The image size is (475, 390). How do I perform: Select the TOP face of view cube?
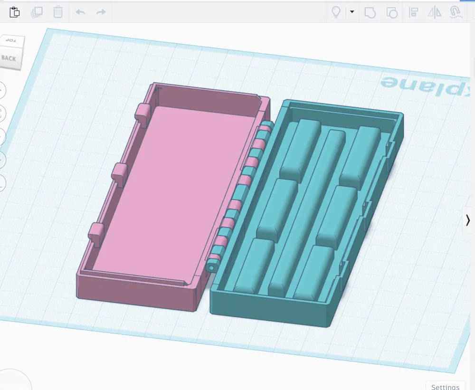coord(12,40)
